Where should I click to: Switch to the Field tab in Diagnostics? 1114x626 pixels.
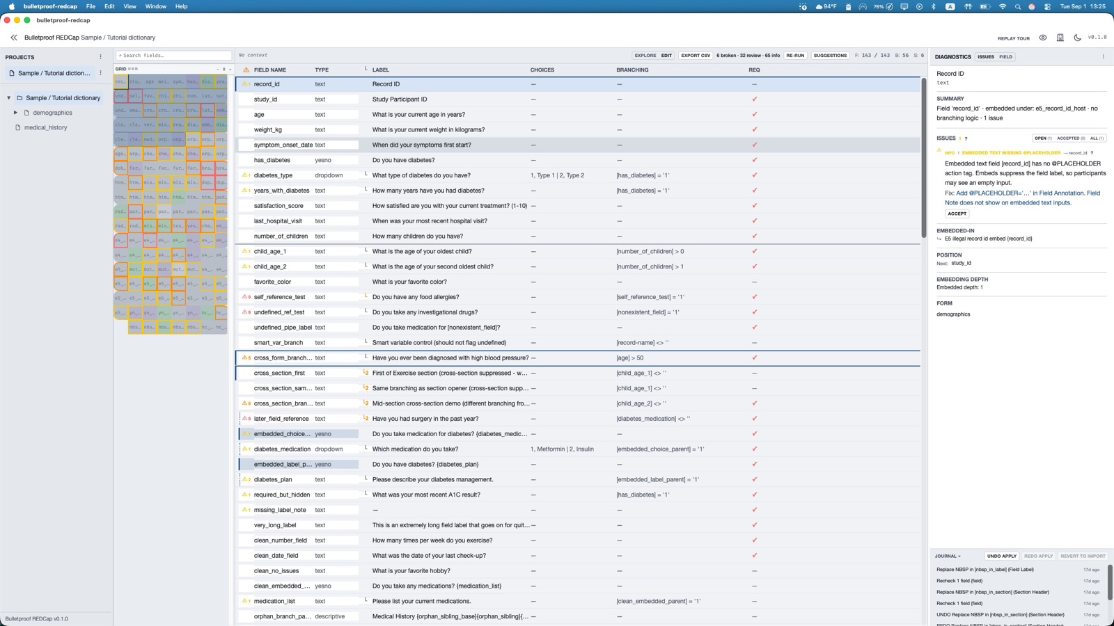point(1005,57)
